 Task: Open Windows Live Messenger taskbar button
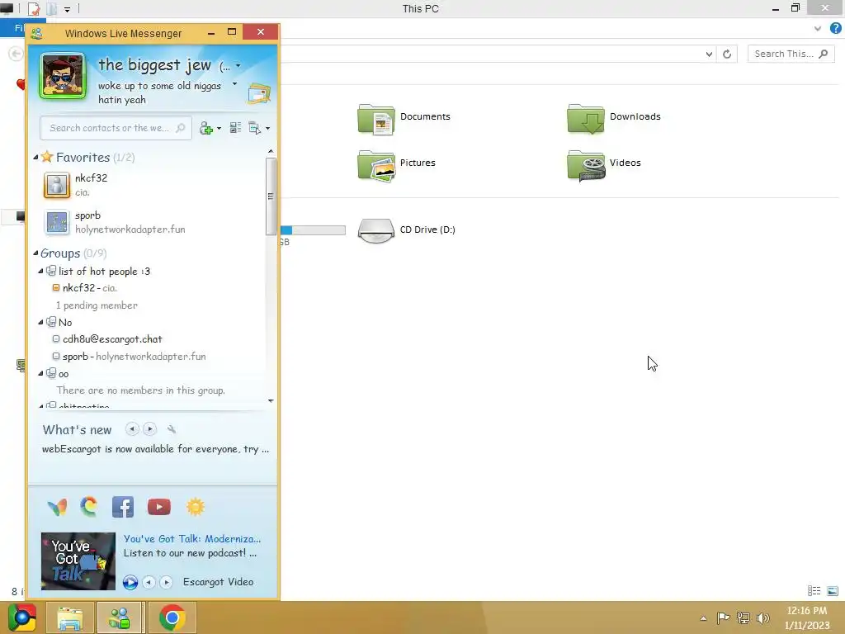tap(119, 617)
